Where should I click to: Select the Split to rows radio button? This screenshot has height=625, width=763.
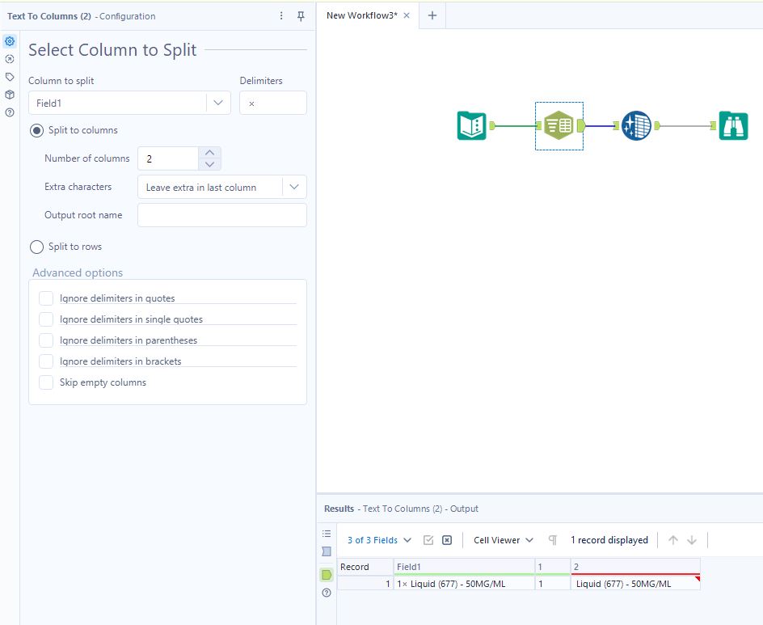tap(36, 247)
